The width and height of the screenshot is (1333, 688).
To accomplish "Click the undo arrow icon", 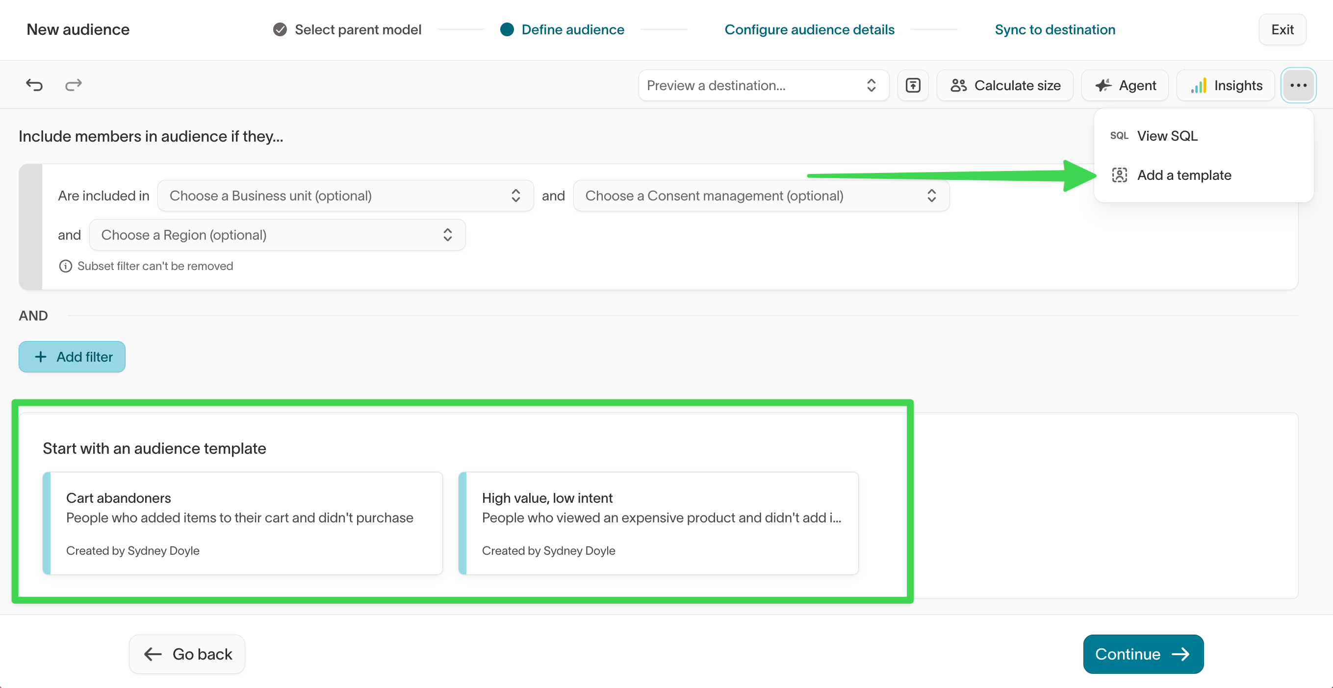I will point(34,85).
